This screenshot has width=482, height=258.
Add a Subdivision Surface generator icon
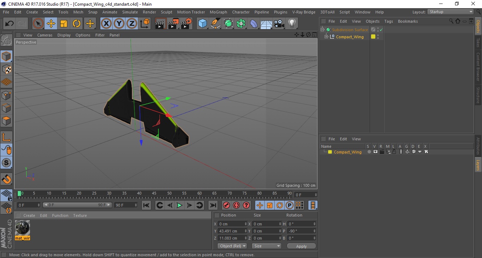coord(229,24)
